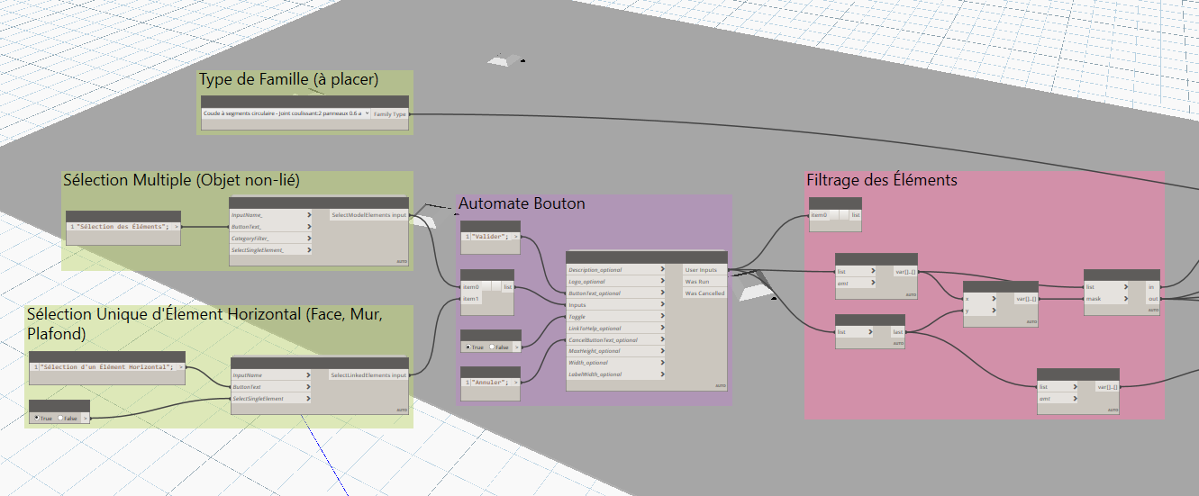The height and width of the screenshot is (496, 1199).
Task: Click the Was Cancelled output port
Action: click(x=704, y=293)
